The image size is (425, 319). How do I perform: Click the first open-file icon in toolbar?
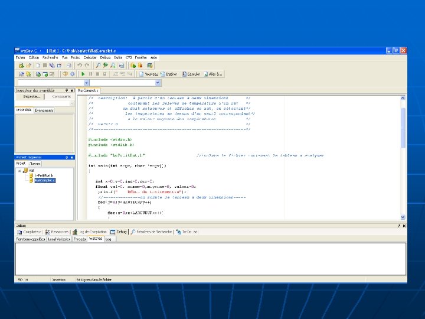pyautogui.click(x=21, y=66)
